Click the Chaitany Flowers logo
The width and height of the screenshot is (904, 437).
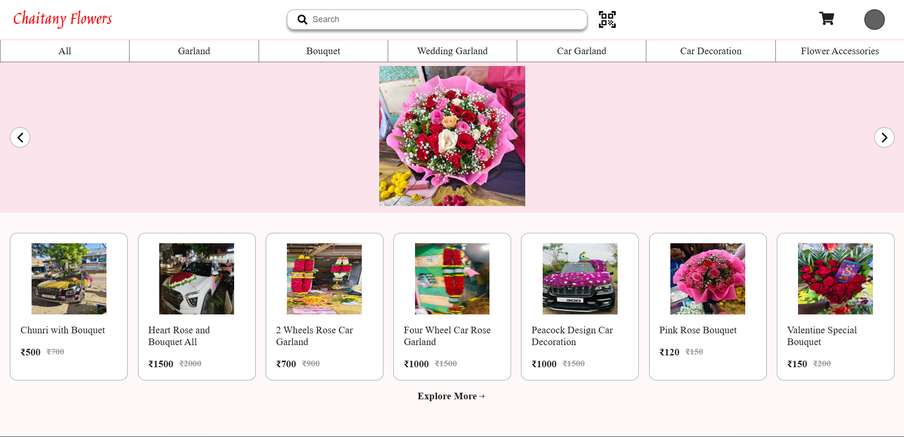tap(63, 19)
